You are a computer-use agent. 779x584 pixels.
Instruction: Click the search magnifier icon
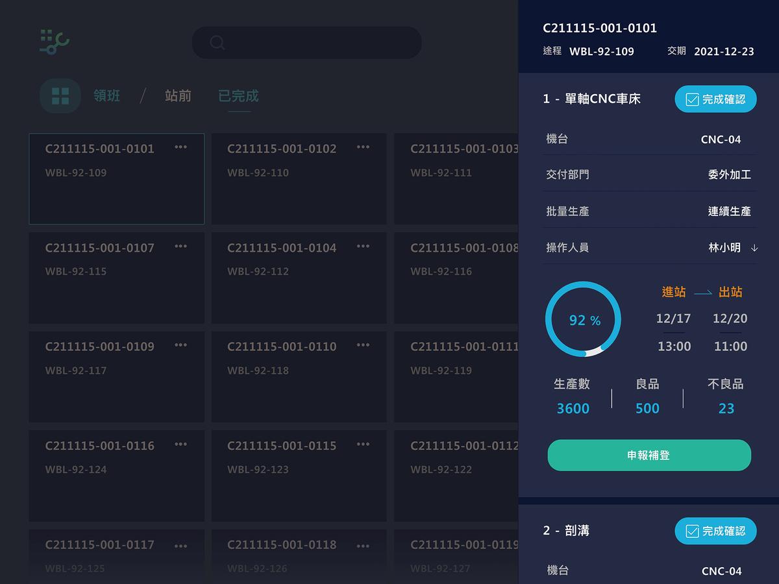pyautogui.click(x=217, y=43)
